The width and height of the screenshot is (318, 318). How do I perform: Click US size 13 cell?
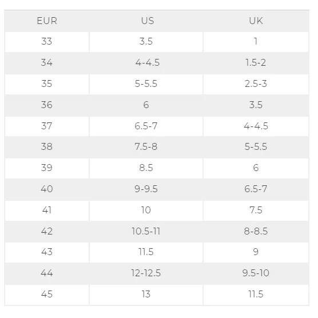(146, 295)
